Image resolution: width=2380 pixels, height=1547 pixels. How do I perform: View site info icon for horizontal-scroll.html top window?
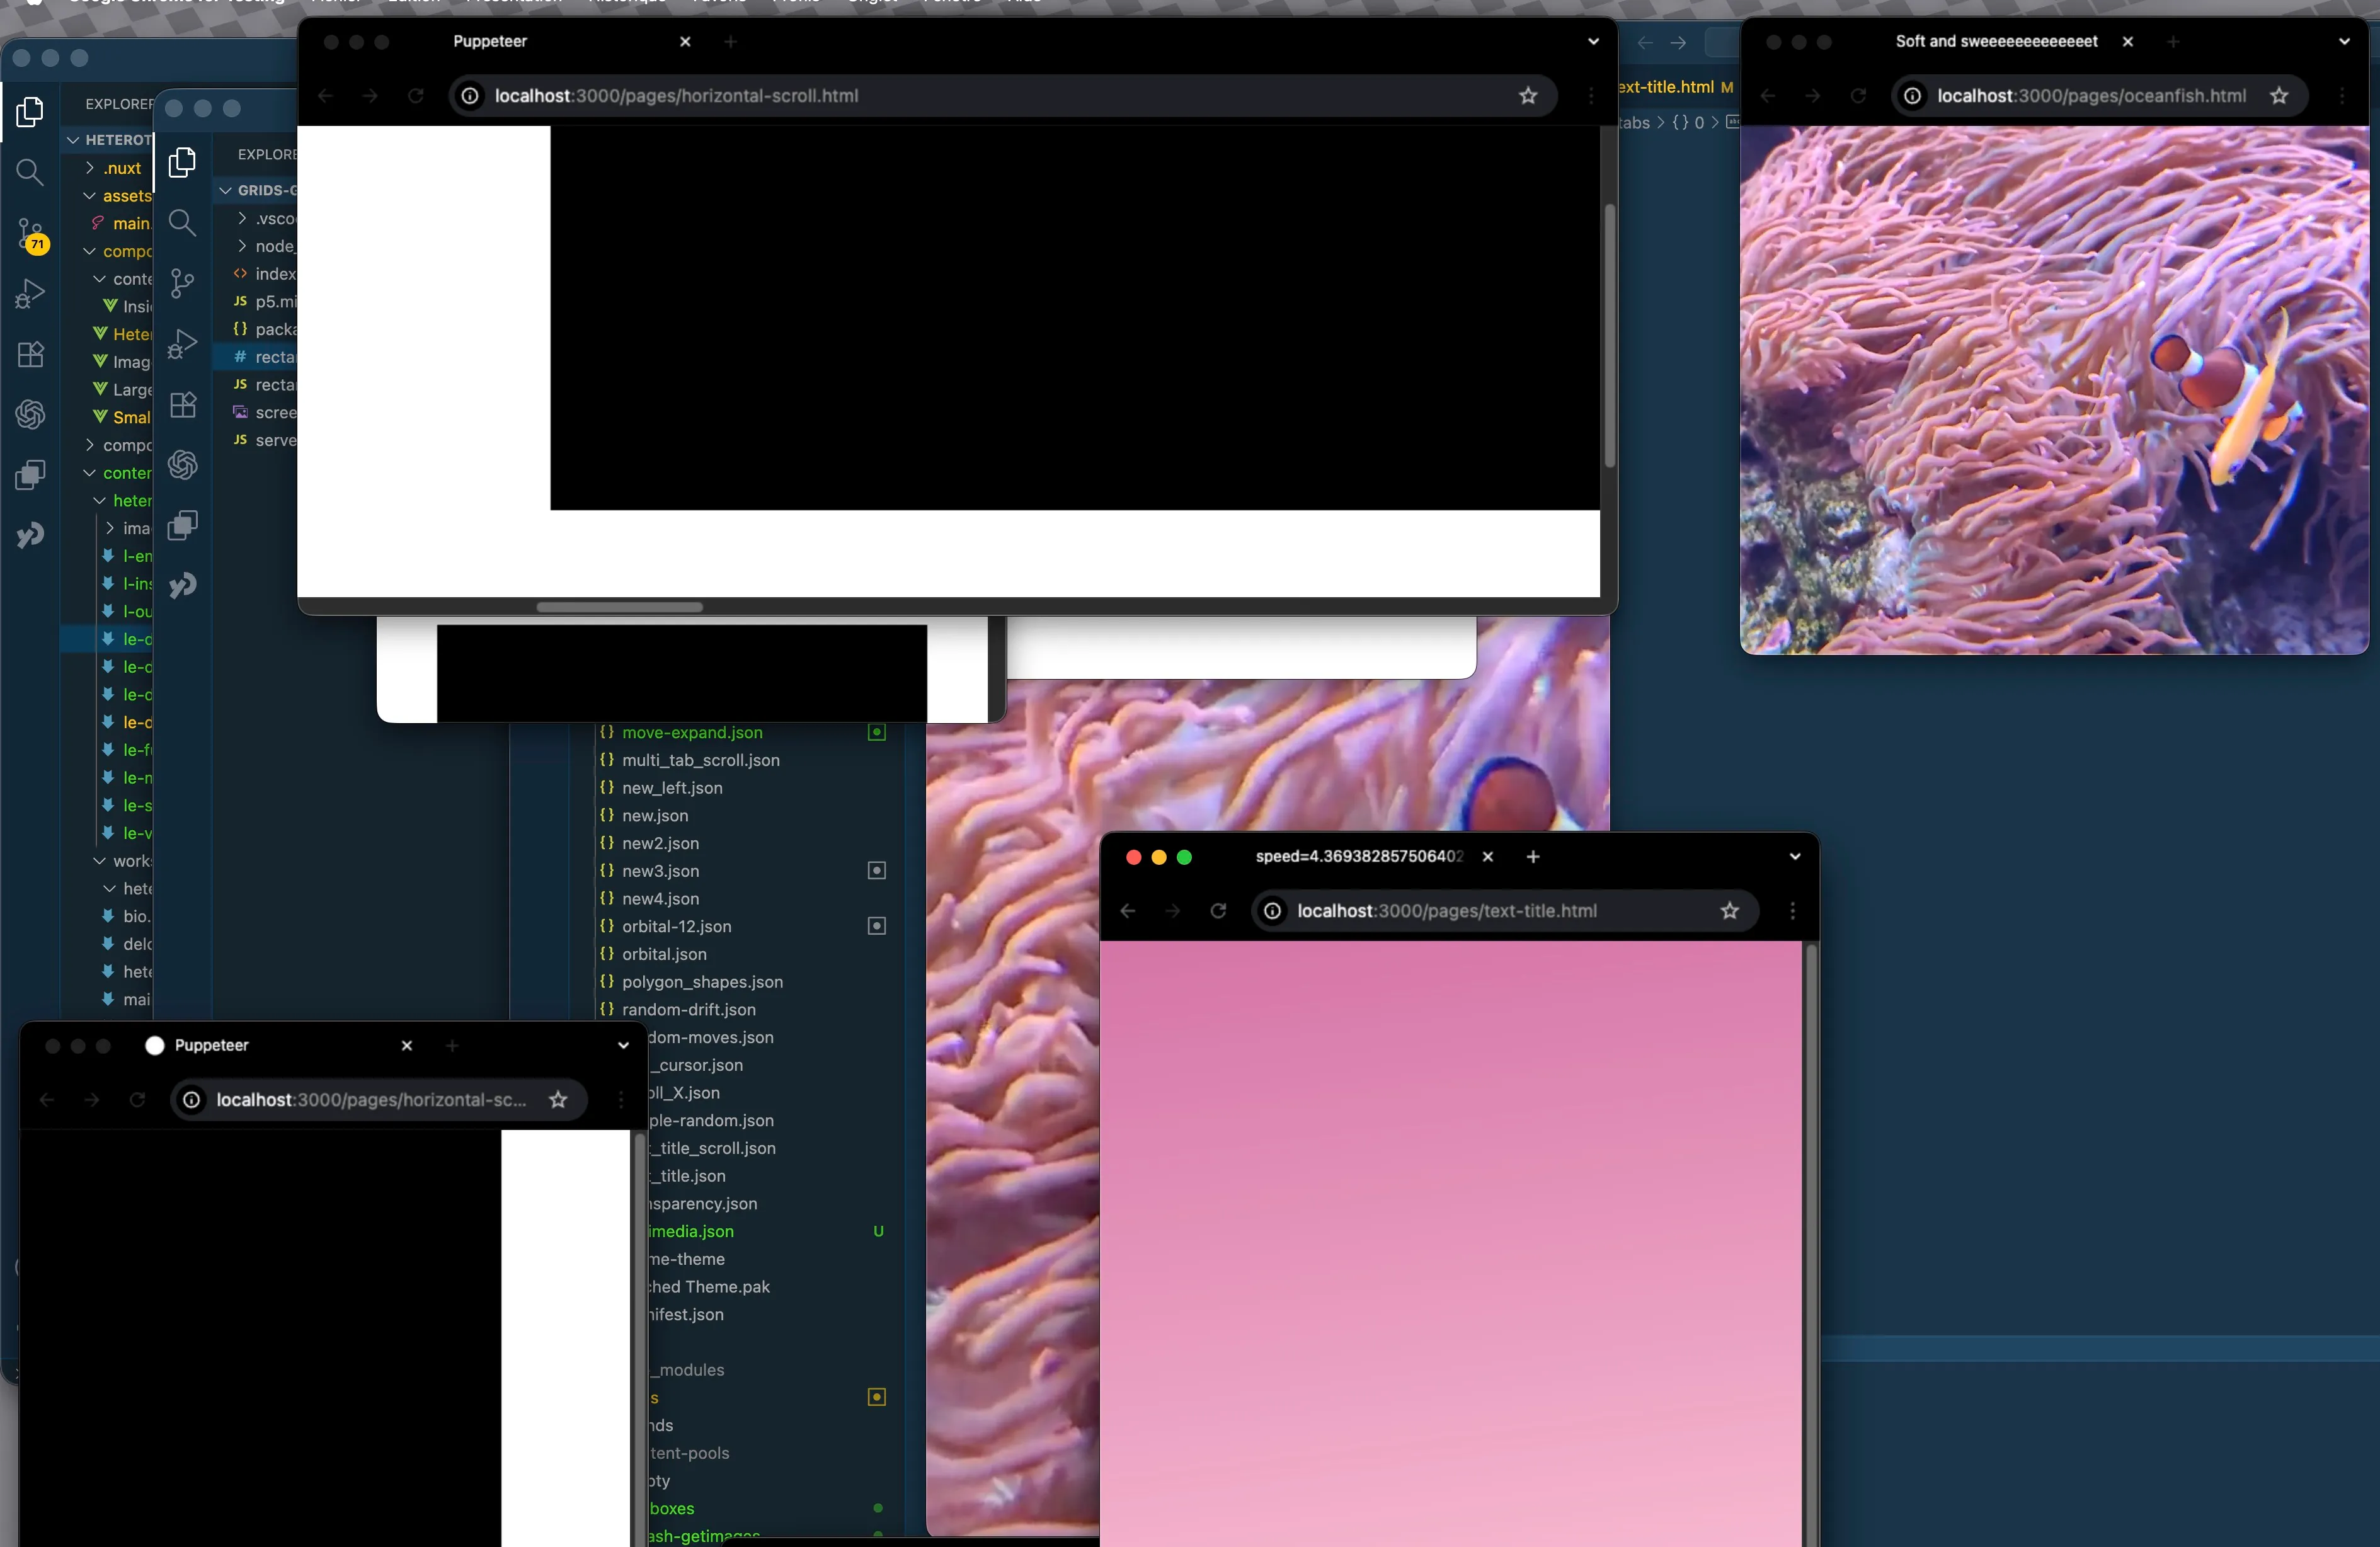470,96
